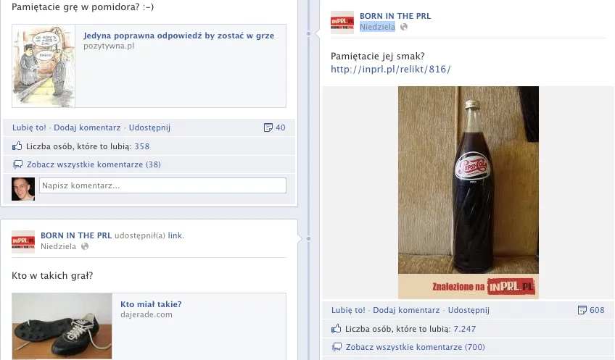The height and width of the screenshot is (360, 615).
Task: Click 'Dodaj komentarz' under the pomidor post
Action: 87,127
